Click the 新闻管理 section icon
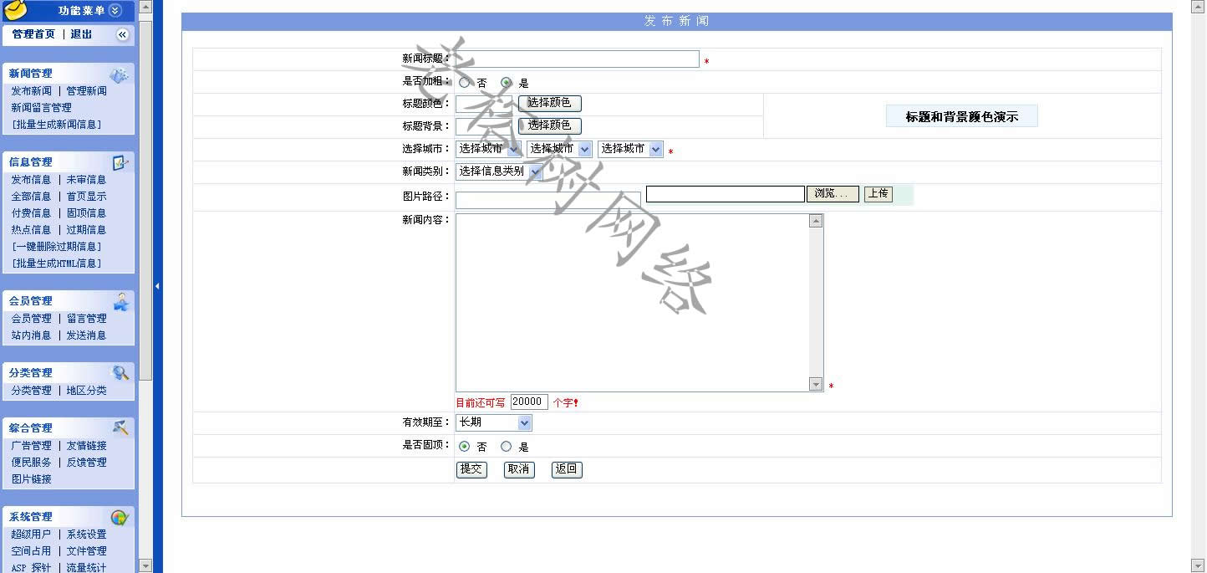This screenshot has width=1207, height=573. 120,74
